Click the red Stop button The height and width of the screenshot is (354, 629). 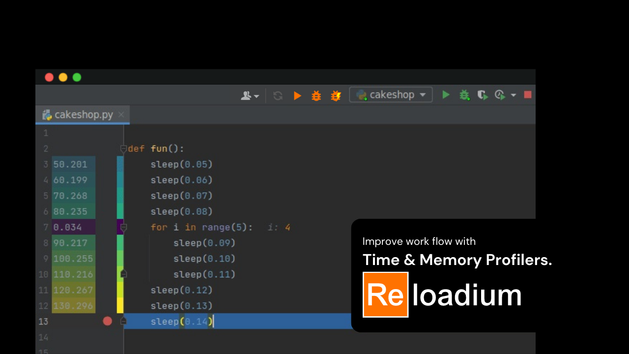coord(528,94)
